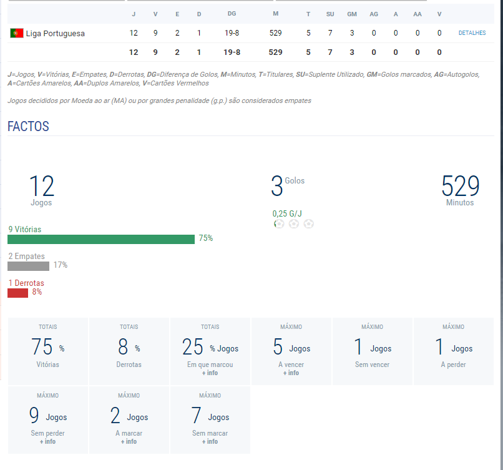
Task: Open DETALHES for Liga Portuguesa
Action: click(x=472, y=33)
